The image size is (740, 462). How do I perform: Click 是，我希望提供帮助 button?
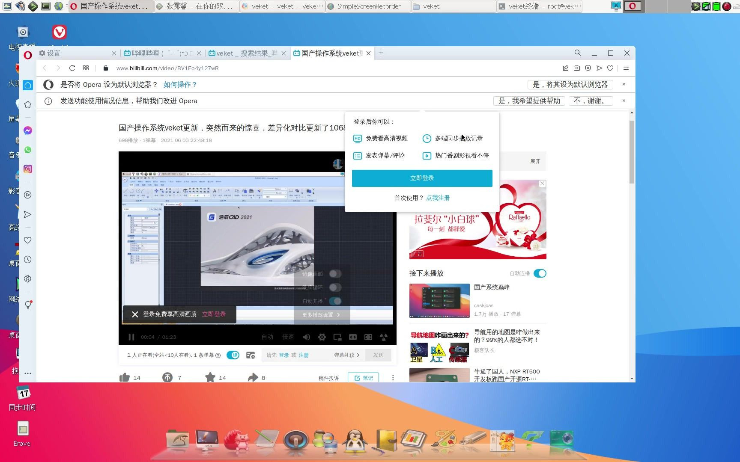[529, 101]
